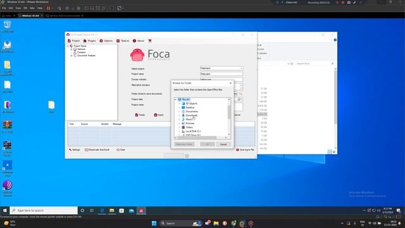Select Project Name node in FOCA tree
The width and height of the screenshot is (405, 228).
point(80,46)
